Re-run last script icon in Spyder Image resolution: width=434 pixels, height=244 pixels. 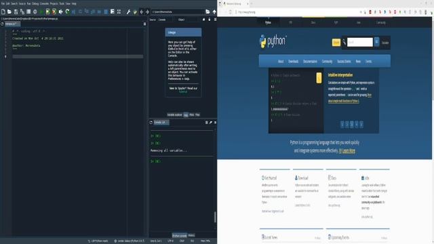[x=67, y=12]
